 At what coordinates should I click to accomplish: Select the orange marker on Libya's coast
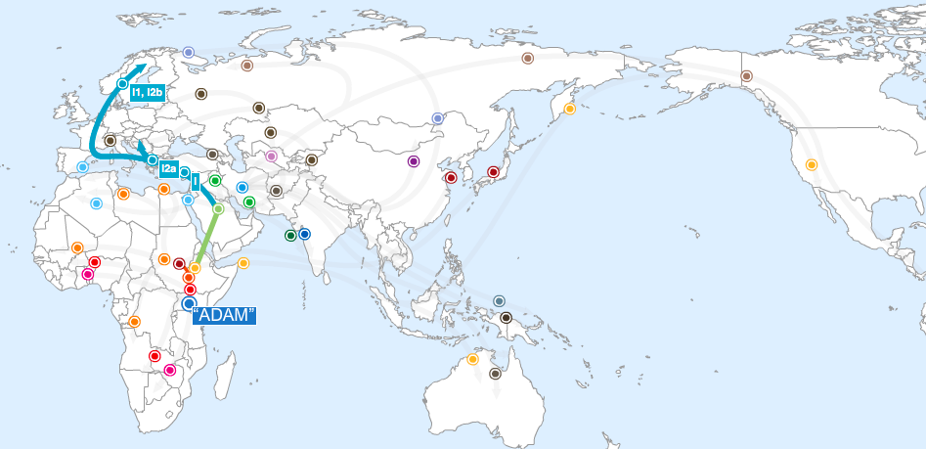point(163,189)
